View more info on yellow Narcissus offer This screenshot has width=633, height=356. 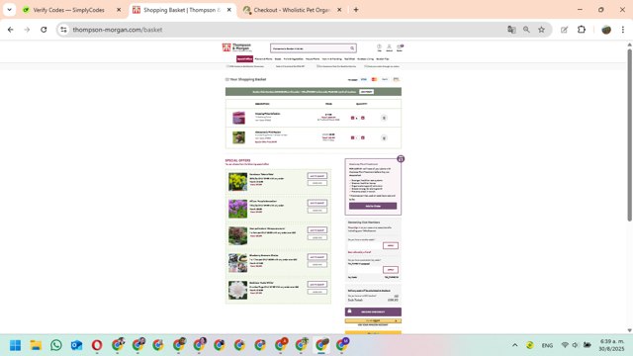coord(317,183)
